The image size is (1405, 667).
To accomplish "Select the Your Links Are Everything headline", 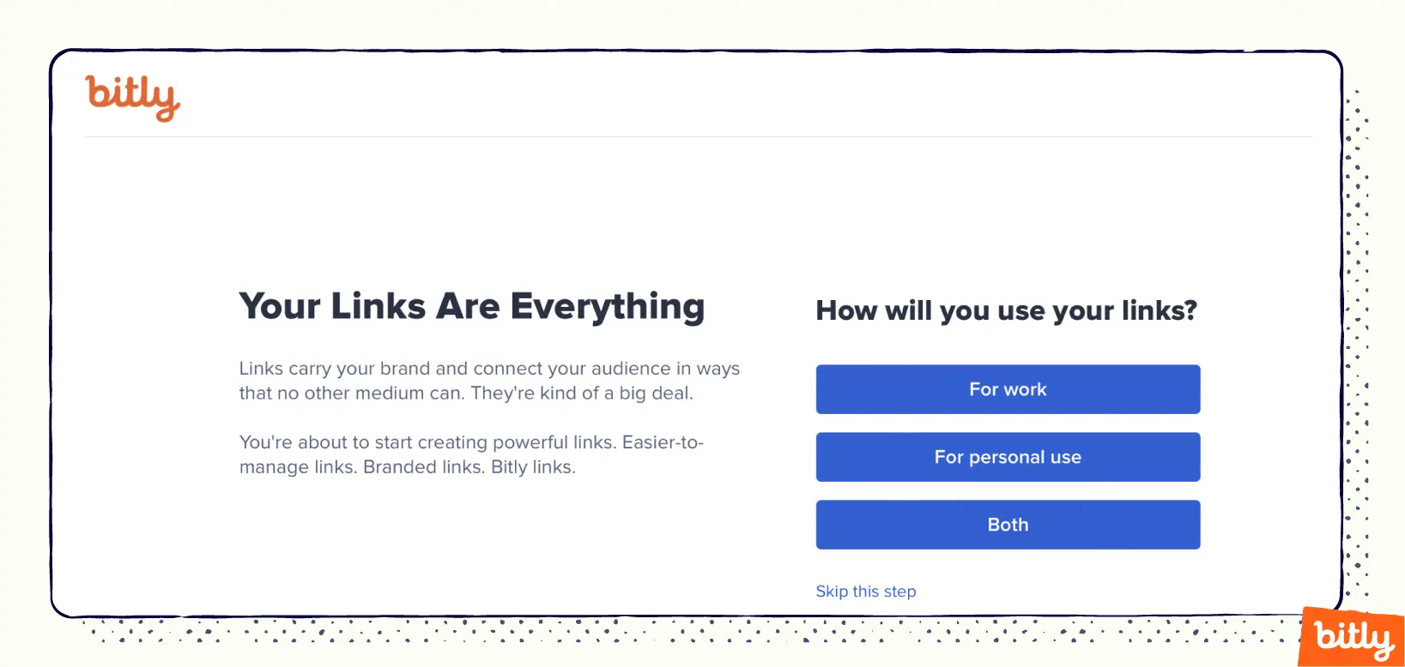I will coord(471,306).
